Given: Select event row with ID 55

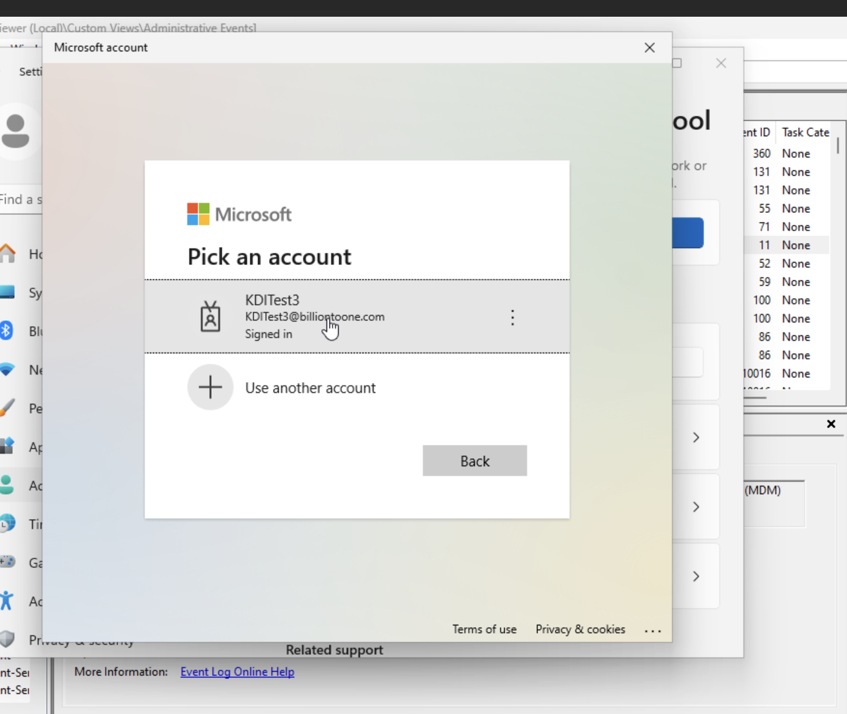Looking at the screenshot, I should coord(786,208).
